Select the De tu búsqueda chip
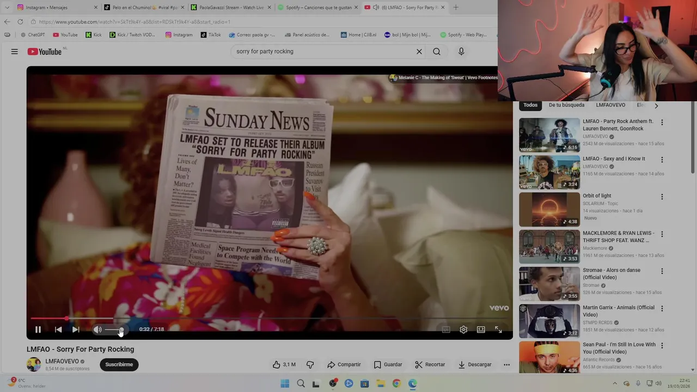697x392 pixels. [566, 105]
